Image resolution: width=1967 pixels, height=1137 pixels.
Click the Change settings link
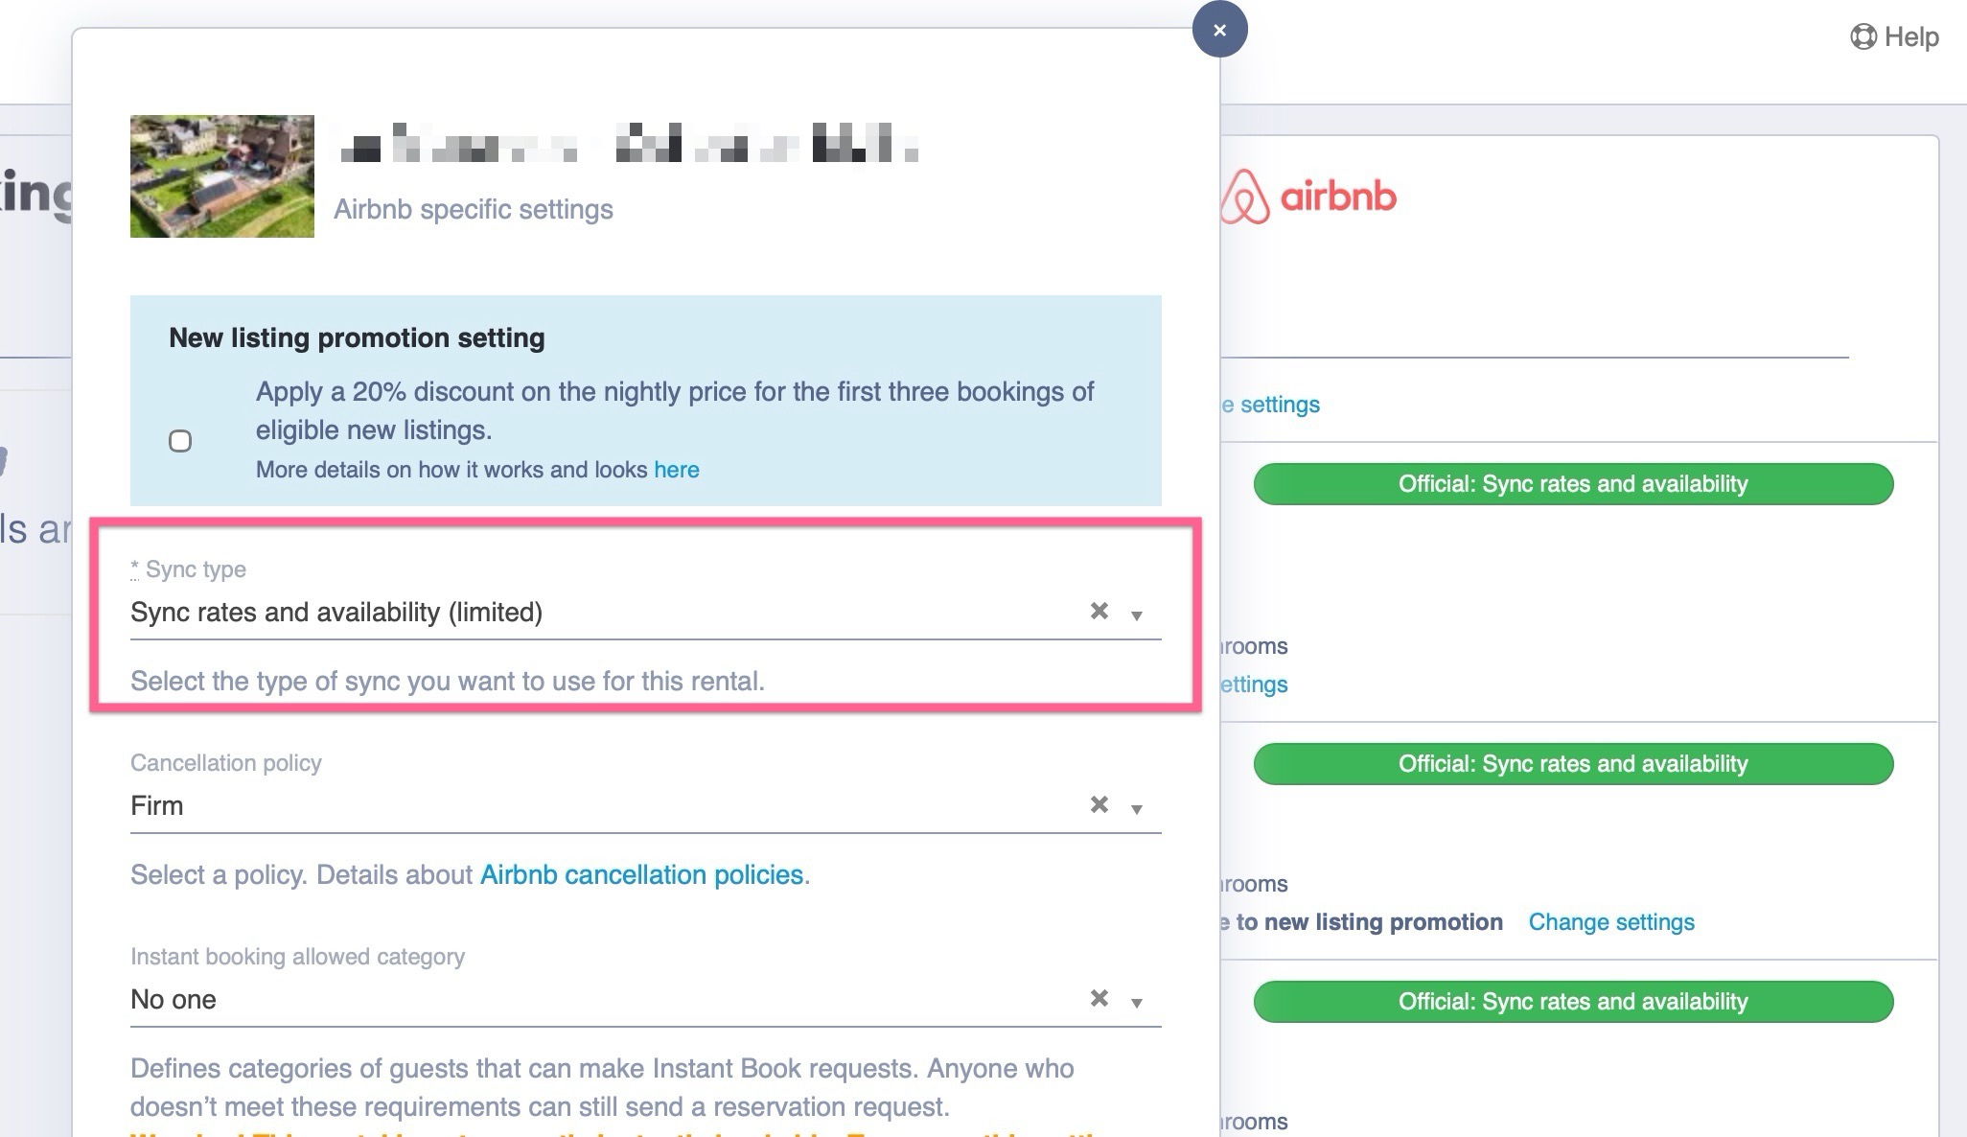[x=1610, y=922]
